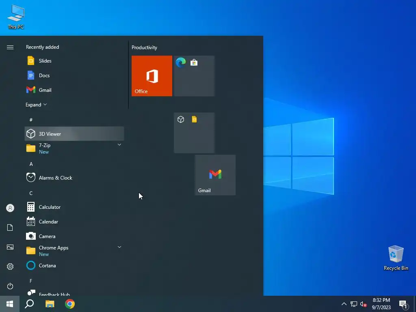Click the small 3D Viewer tile
The image size is (416, 312).
pos(181,119)
